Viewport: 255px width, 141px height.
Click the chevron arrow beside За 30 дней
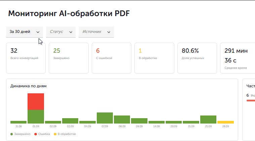pyautogui.click(x=38, y=32)
